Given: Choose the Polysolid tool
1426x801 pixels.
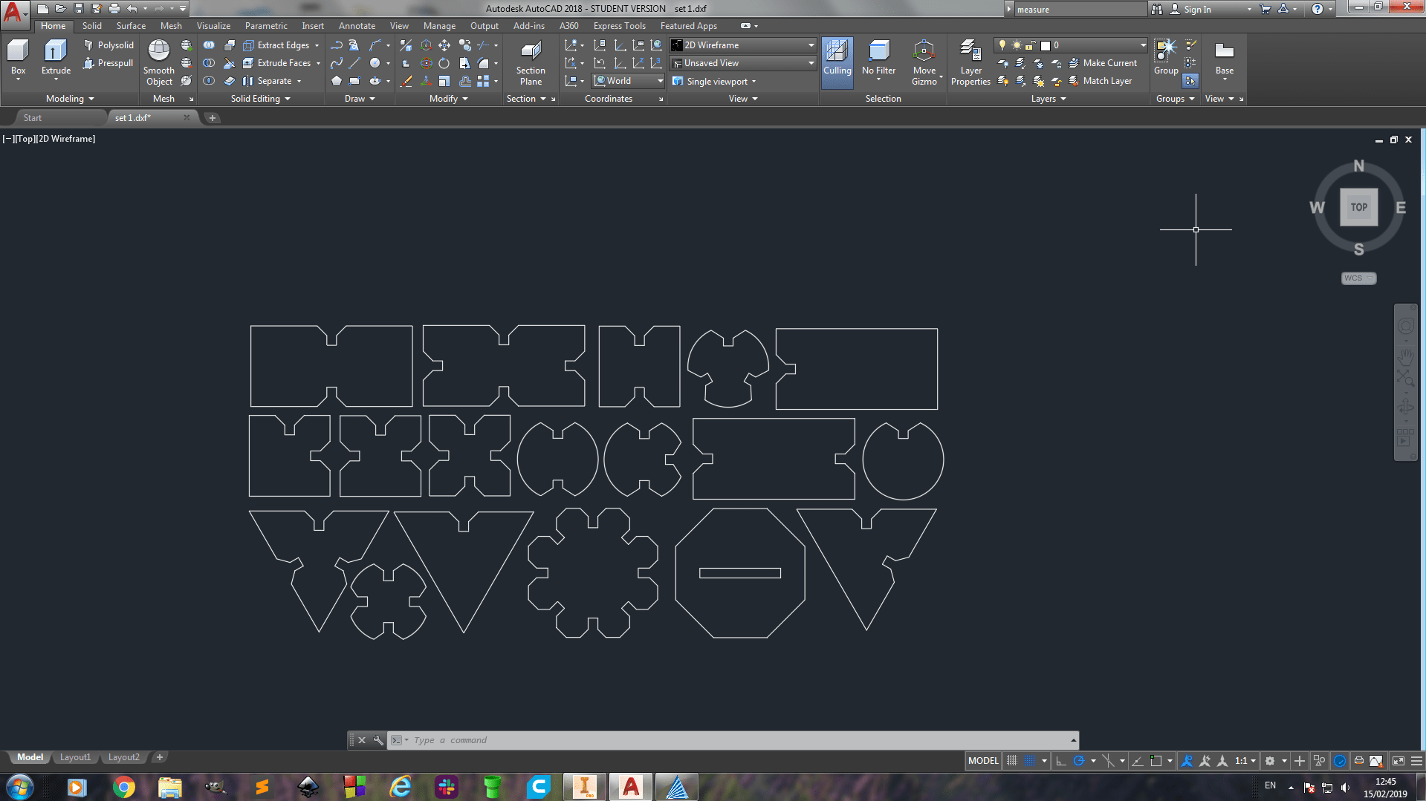Looking at the screenshot, I should [108, 45].
